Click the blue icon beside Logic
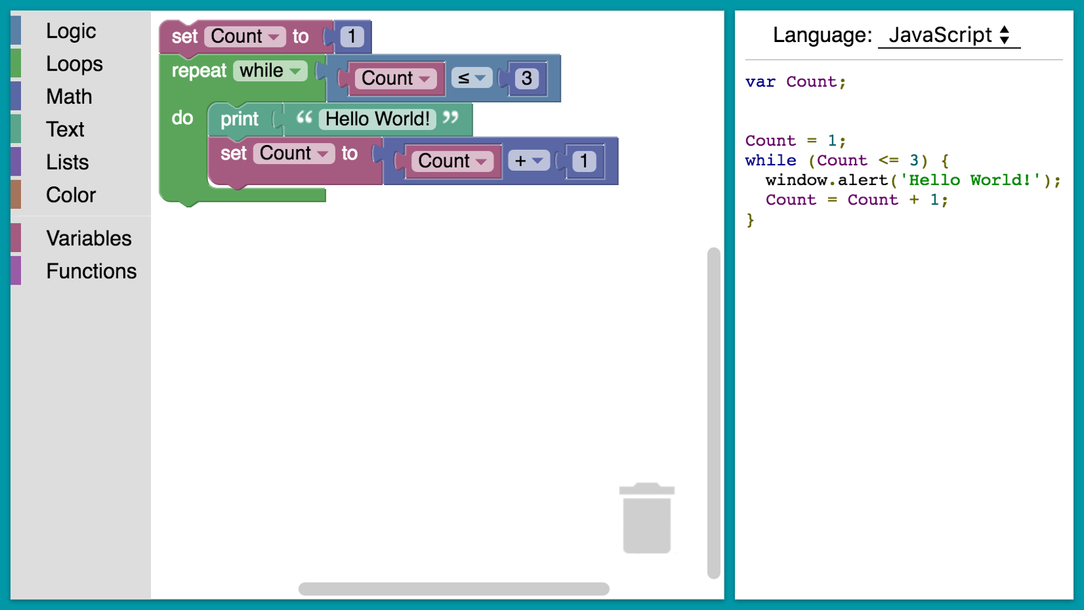Screen dimensions: 1084x610 coord(16,30)
